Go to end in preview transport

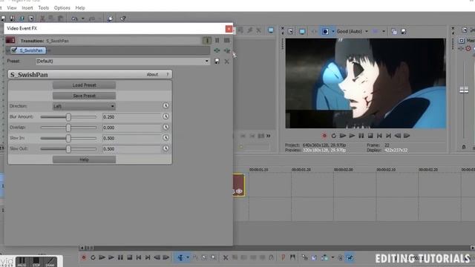[388, 136]
